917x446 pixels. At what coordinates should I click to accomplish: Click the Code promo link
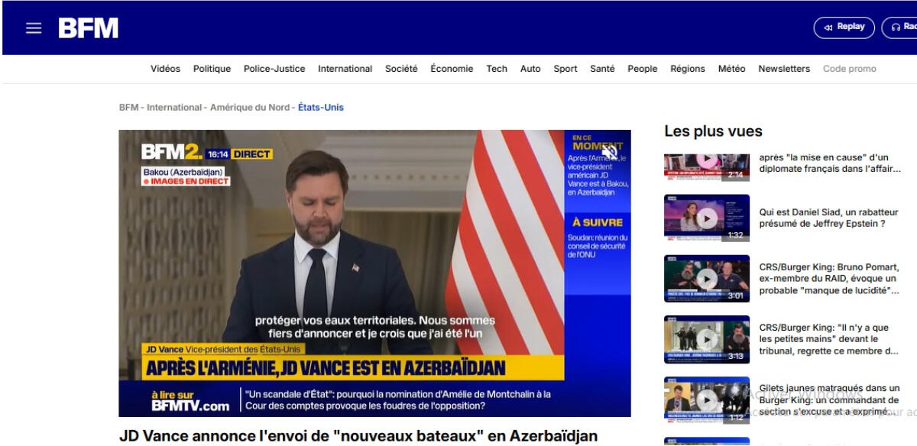849,69
